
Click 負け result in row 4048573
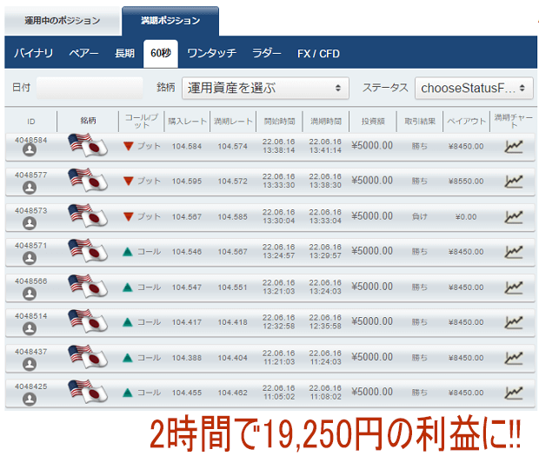pyautogui.click(x=419, y=216)
